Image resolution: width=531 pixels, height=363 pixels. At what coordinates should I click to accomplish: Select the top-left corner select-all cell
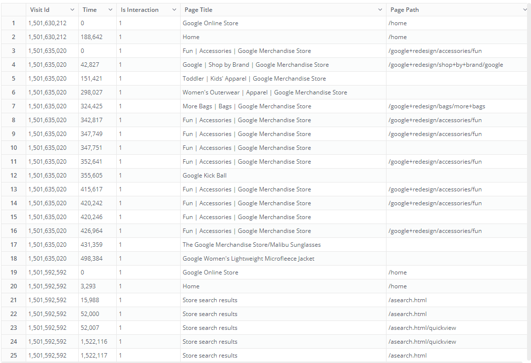(x=13, y=10)
